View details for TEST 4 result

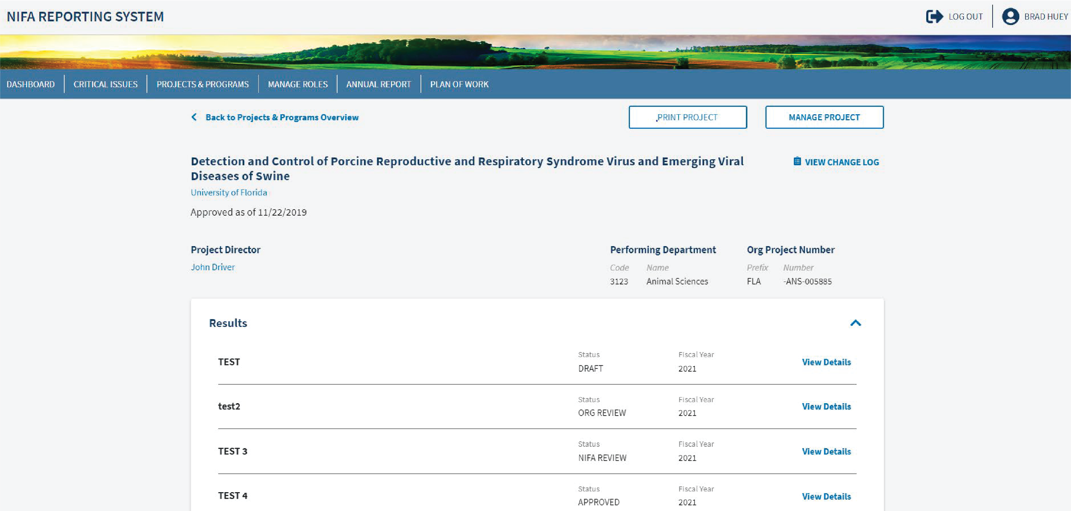826,496
